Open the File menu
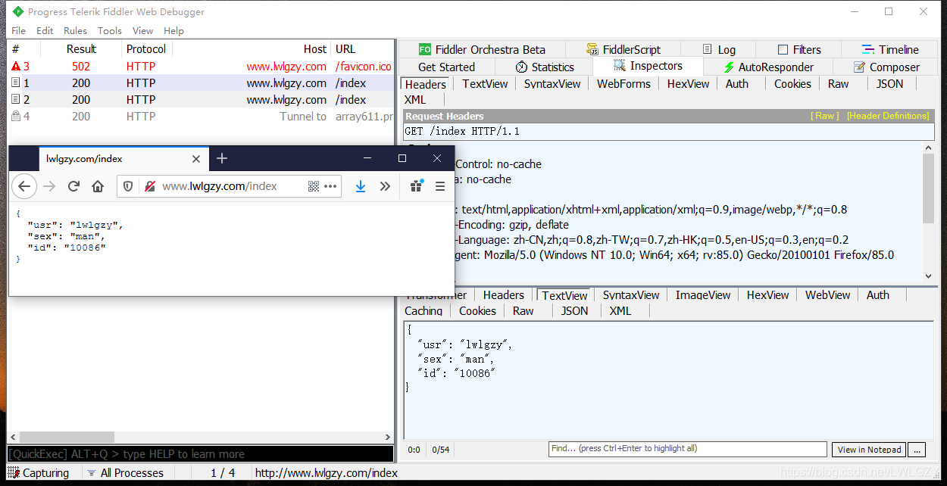Screen dimensions: 947x486 point(19,31)
